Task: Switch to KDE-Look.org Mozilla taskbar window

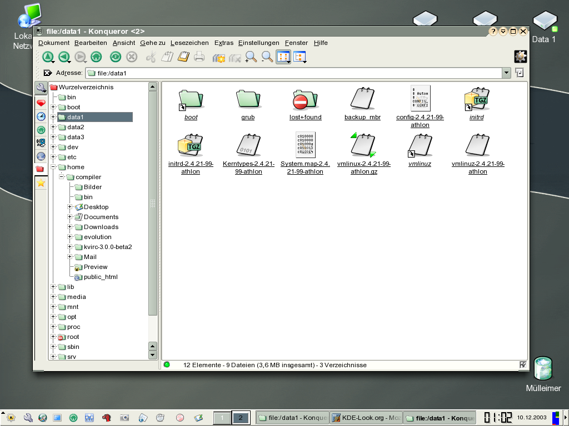Action: click(x=366, y=418)
